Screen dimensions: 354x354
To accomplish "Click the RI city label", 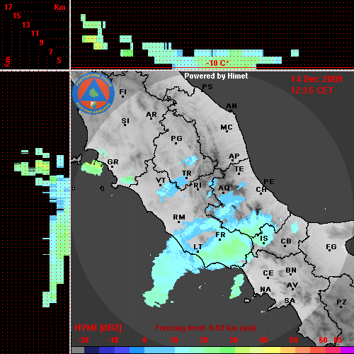I will coord(198,185).
